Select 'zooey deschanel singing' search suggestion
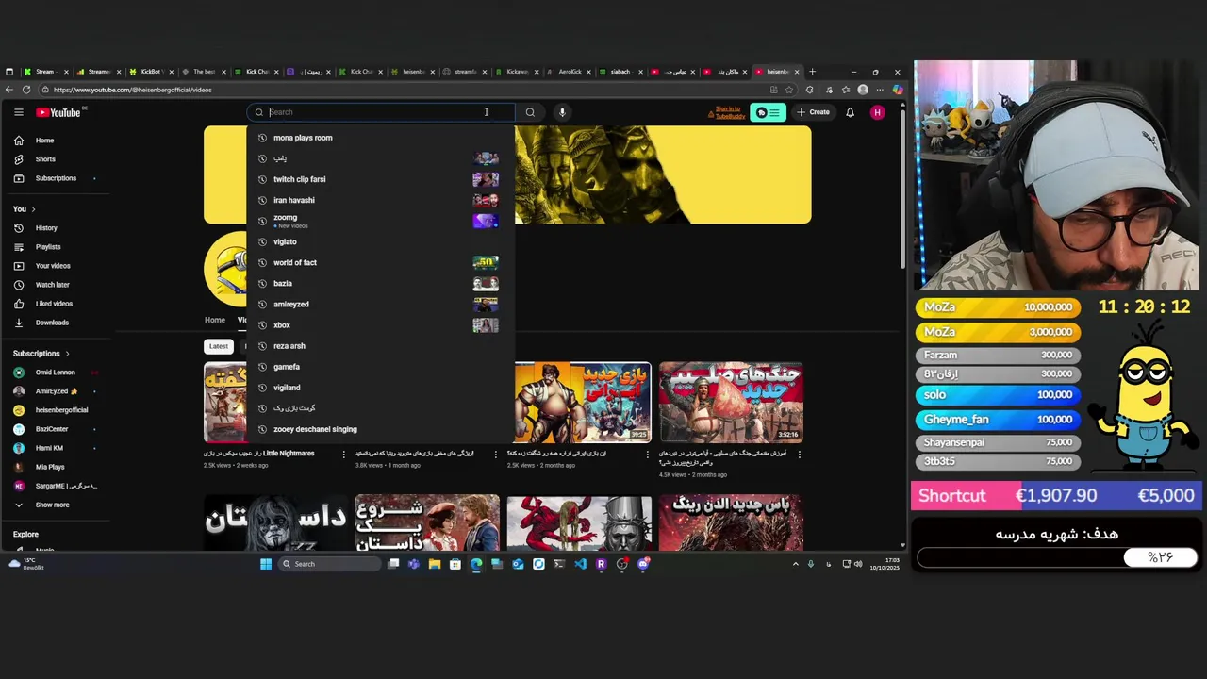 [x=380, y=429]
